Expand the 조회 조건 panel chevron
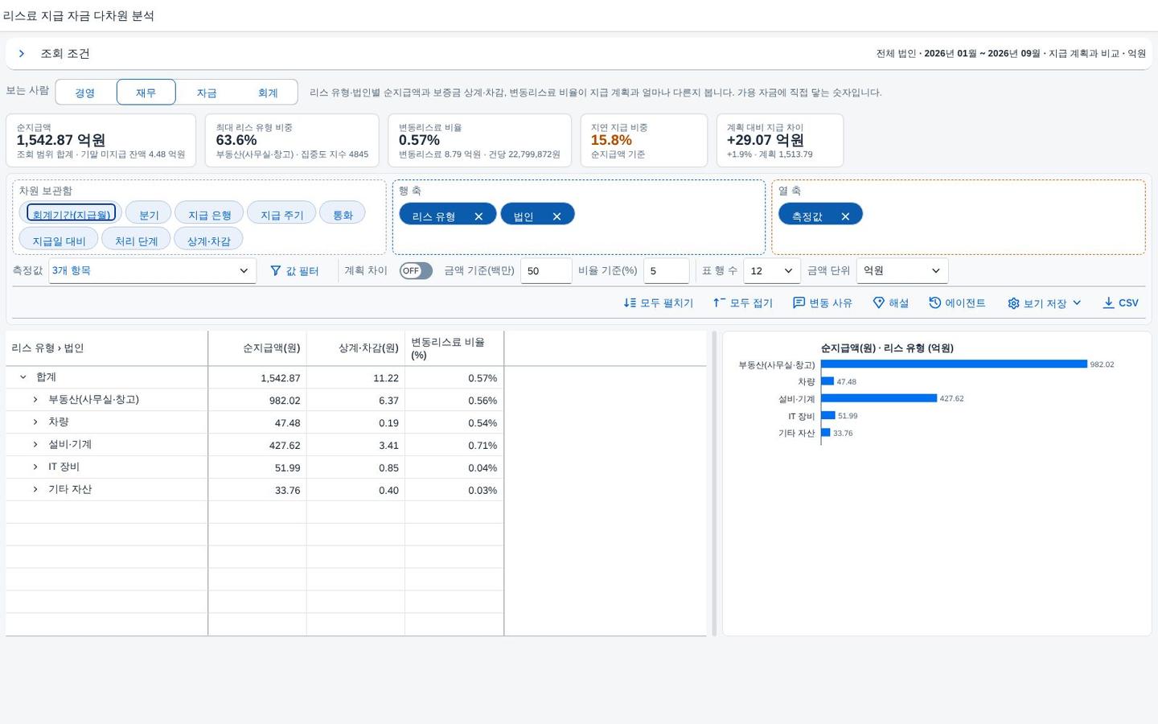 coord(22,54)
